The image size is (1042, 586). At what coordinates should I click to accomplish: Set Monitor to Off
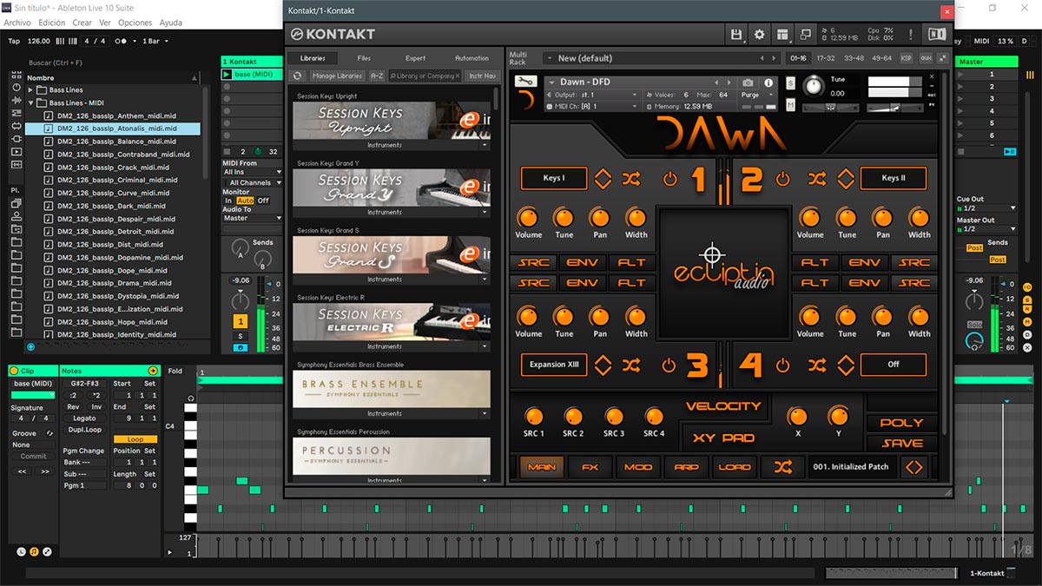click(x=263, y=201)
